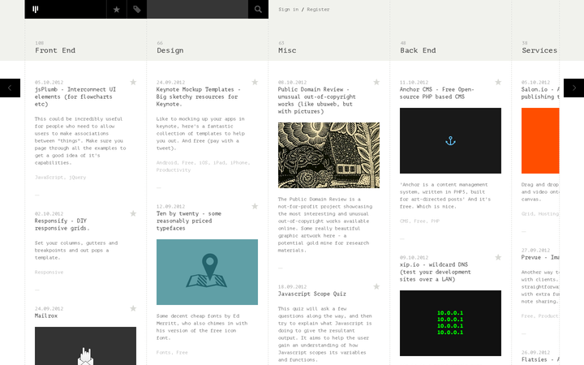Open the Front End category heading
584x365 pixels.
click(55, 50)
